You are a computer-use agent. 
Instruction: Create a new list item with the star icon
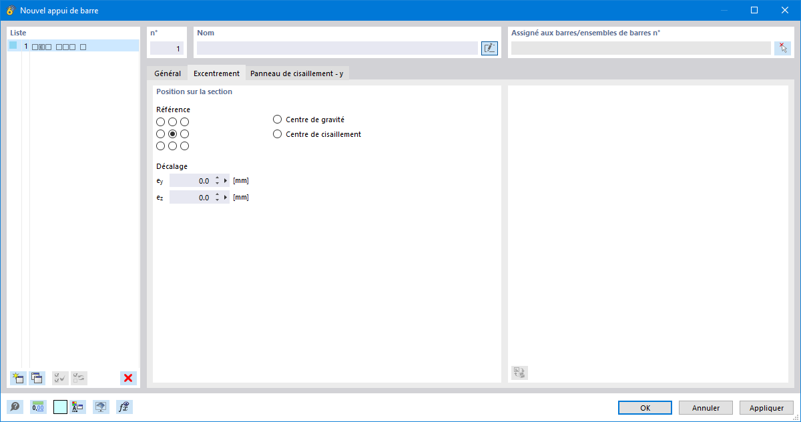point(18,378)
